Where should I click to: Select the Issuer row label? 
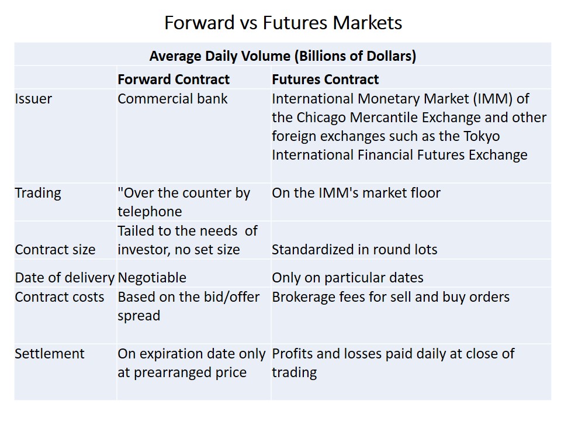33,99
